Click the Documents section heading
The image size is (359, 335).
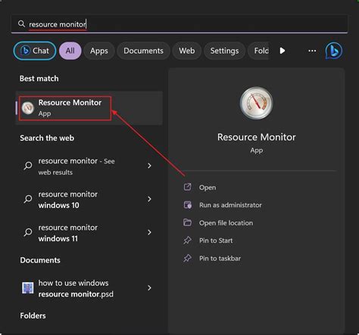(x=40, y=260)
